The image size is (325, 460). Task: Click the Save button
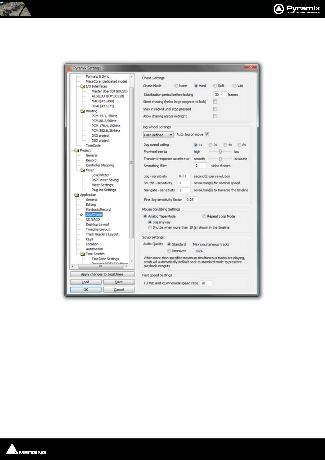point(119,282)
